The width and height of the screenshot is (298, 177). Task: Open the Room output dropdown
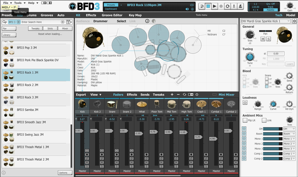click(289, 134)
